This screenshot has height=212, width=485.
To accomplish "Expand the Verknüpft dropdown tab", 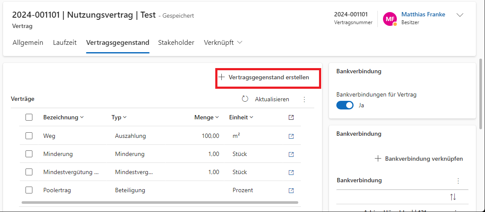I will (223, 43).
